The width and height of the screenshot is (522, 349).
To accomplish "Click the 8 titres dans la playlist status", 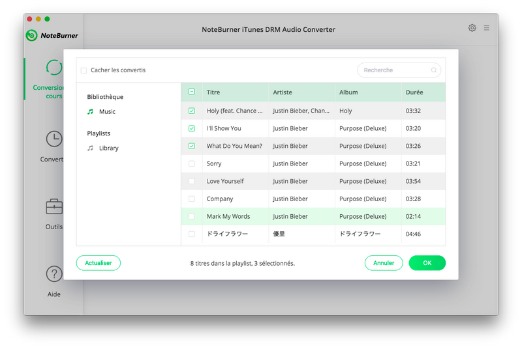I will tap(242, 263).
